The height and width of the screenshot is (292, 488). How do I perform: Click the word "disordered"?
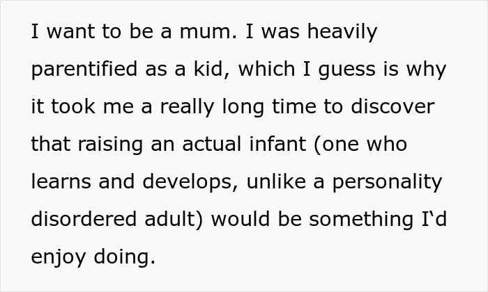click(84, 219)
